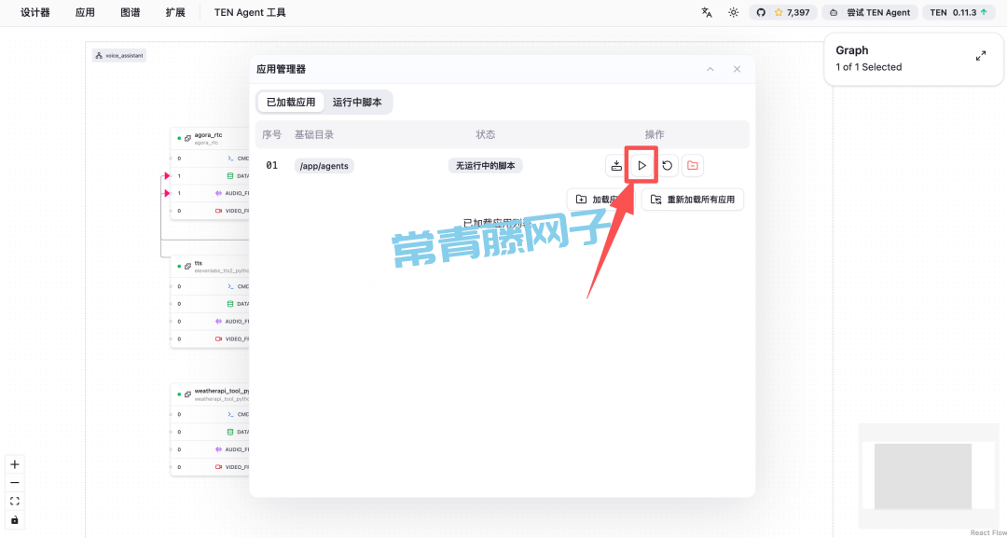The height and width of the screenshot is (538, 1007).
Task: Click the DATA icon in tts node
Action: click(230, 304)
